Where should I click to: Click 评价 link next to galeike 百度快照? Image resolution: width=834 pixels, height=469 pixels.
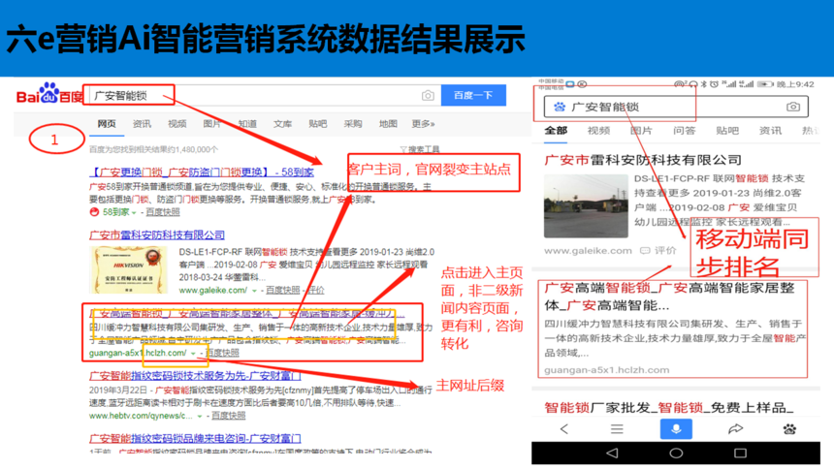point(316,291)
